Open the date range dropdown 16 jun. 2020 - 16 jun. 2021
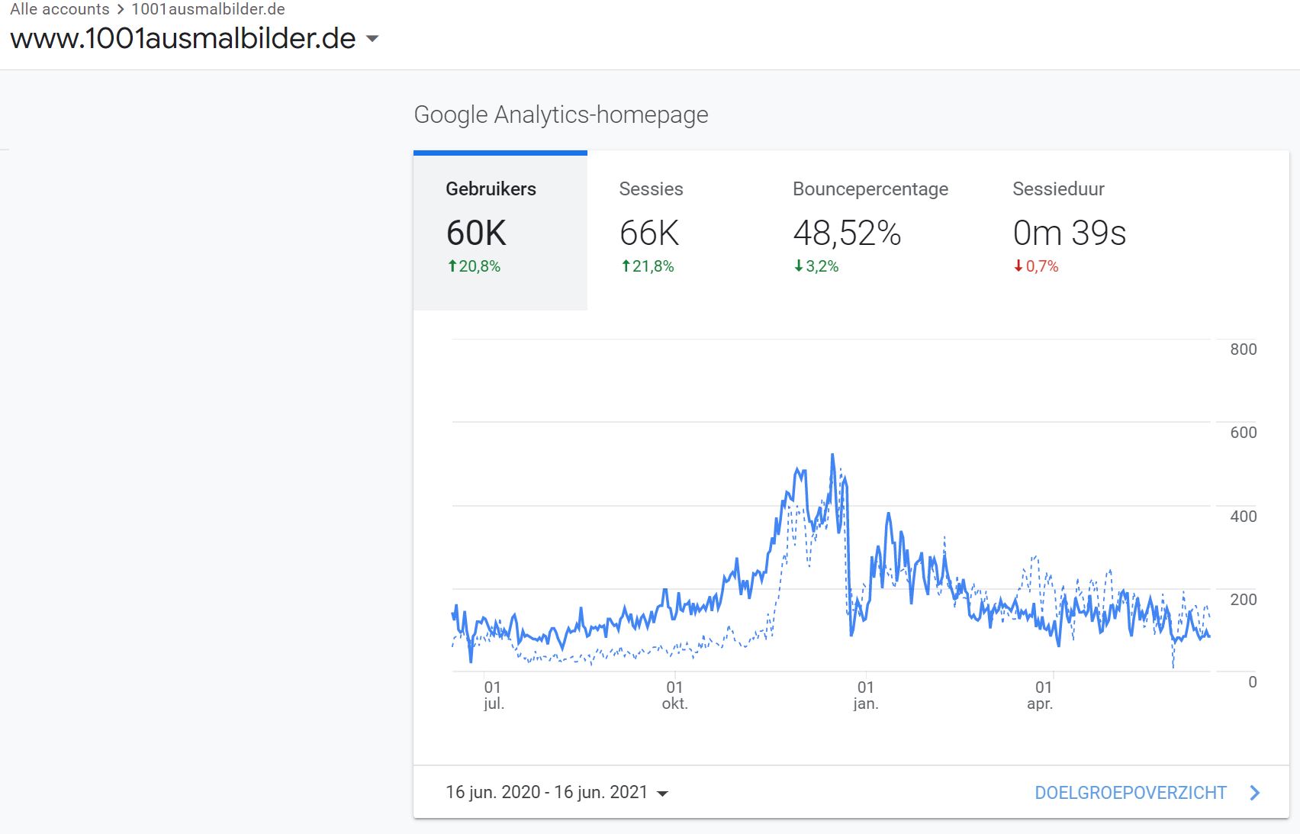This screenshot has height=834, width=1300. tap(557, 792)
